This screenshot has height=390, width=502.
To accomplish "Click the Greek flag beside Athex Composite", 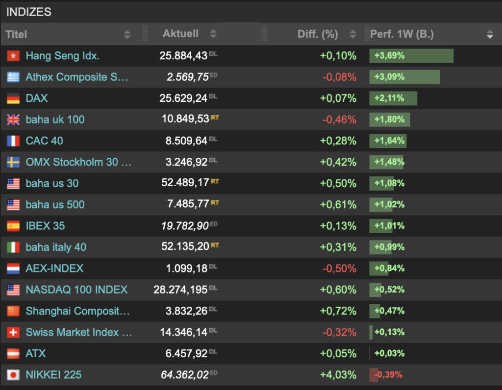I will point(13,77).
